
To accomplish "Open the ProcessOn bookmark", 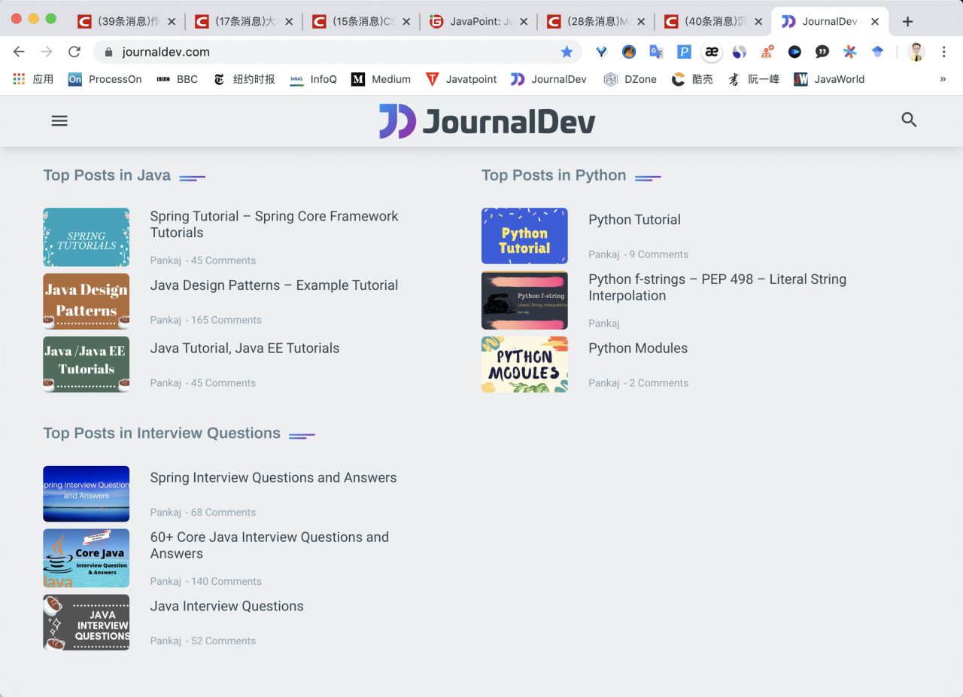I will coord(105,79).
